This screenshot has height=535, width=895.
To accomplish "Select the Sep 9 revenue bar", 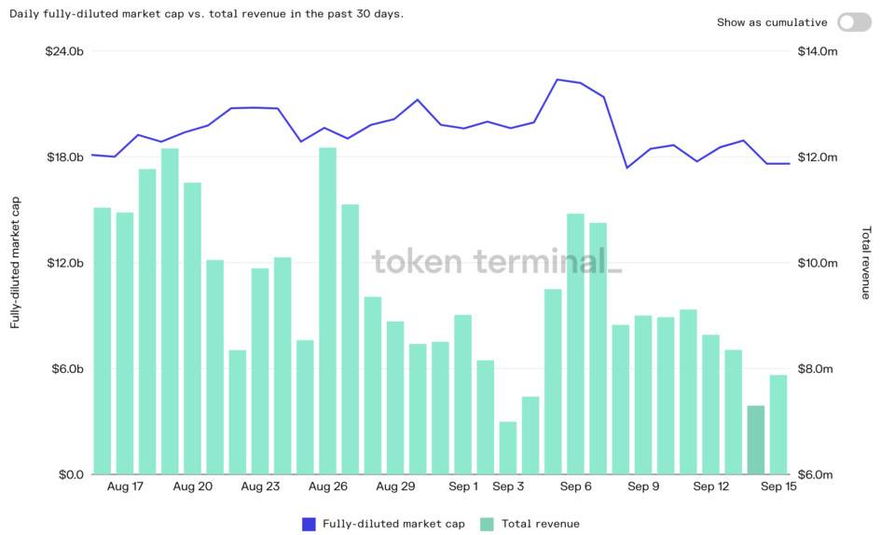I will pos(643,394).
